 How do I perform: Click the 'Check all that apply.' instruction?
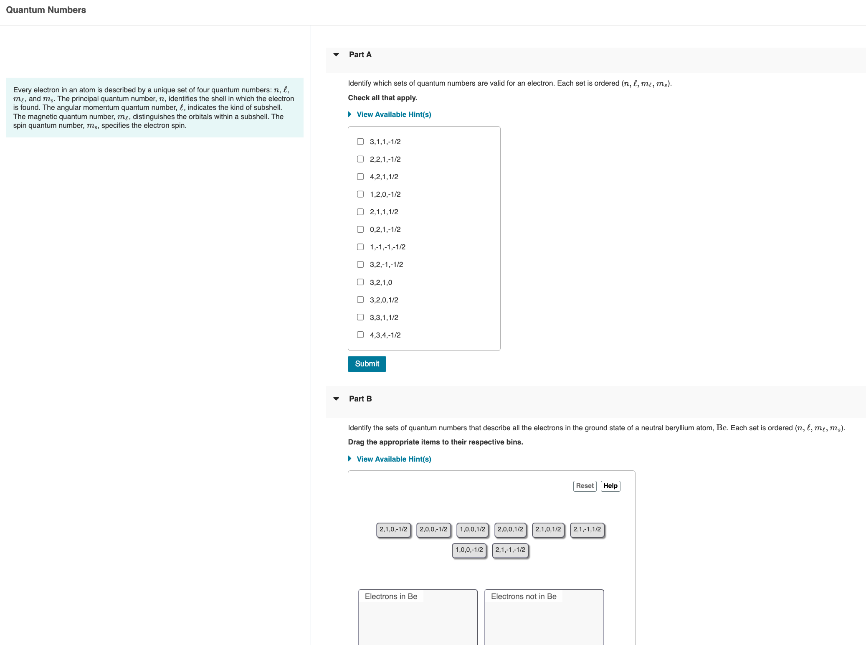click(x=382, y=98)
